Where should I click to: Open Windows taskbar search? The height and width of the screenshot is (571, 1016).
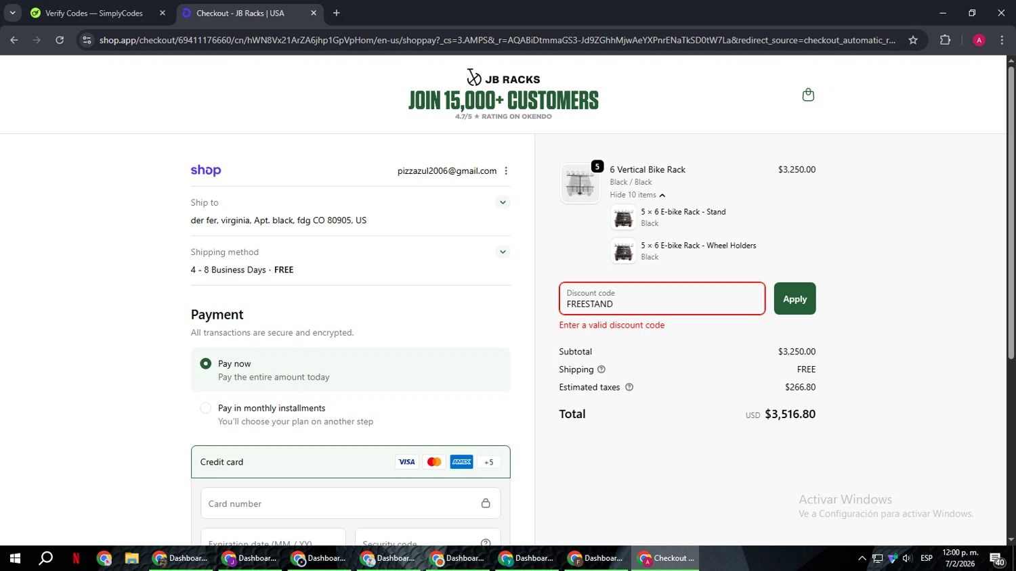[45, 558]
